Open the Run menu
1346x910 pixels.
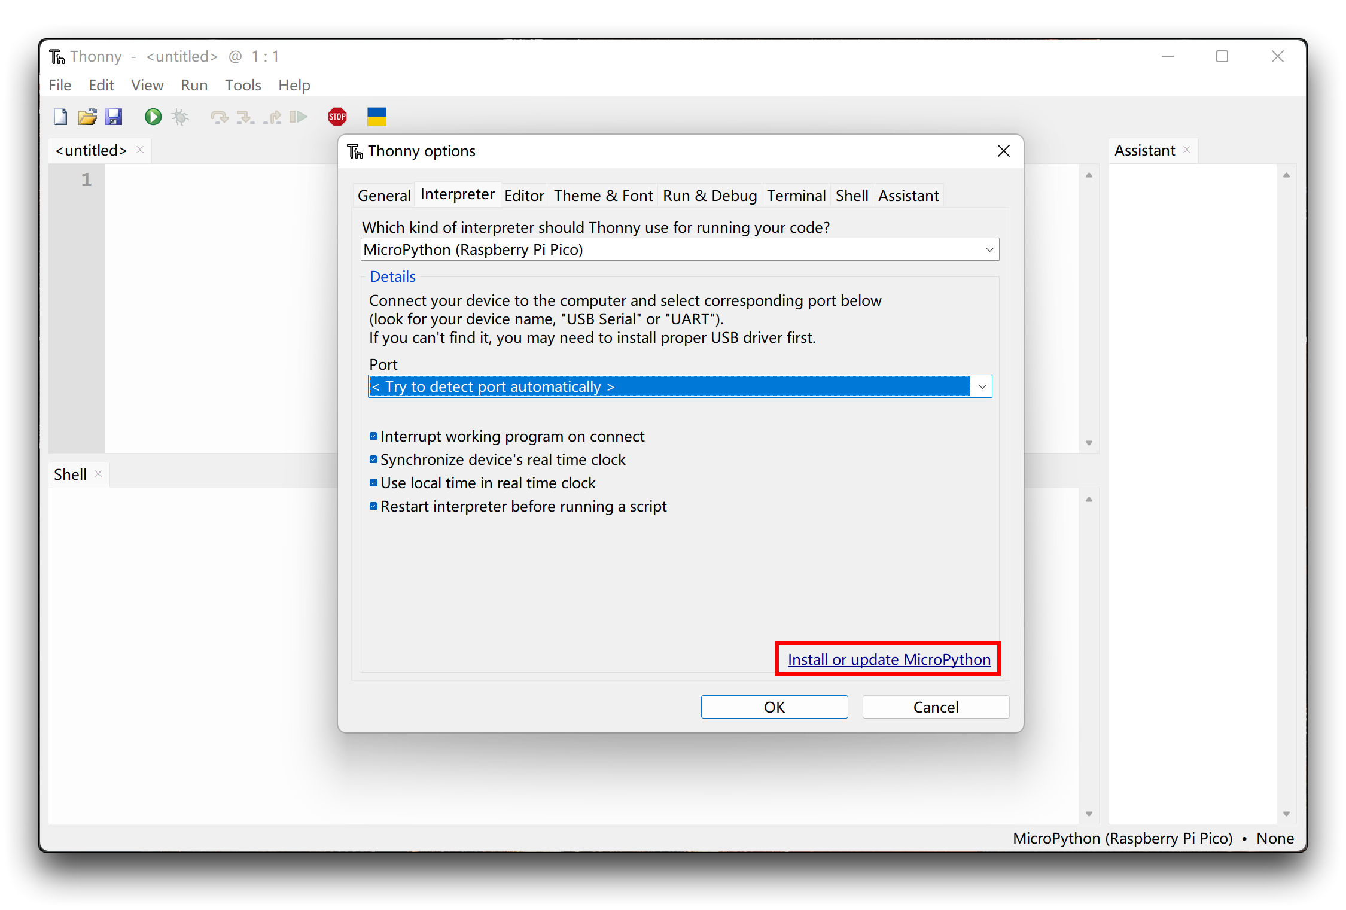click(194, 85)
